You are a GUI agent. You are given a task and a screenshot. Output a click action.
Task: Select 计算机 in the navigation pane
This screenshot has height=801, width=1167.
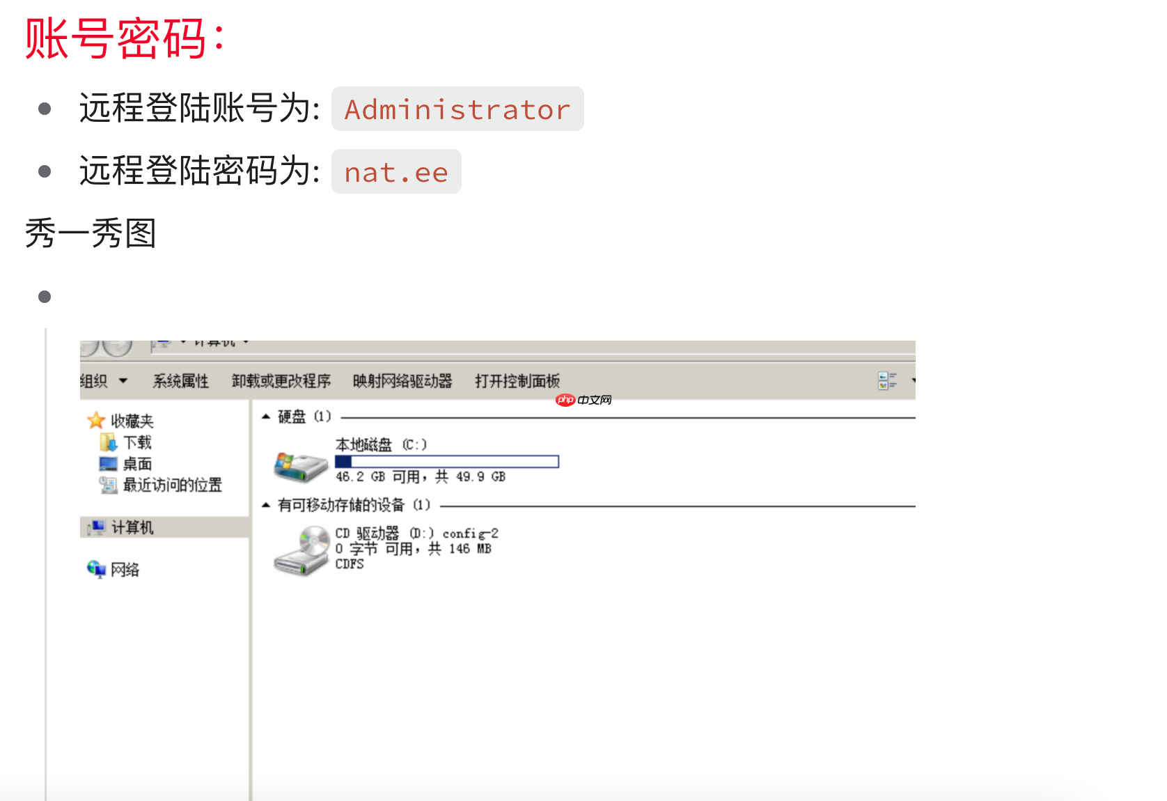(132, 527)
